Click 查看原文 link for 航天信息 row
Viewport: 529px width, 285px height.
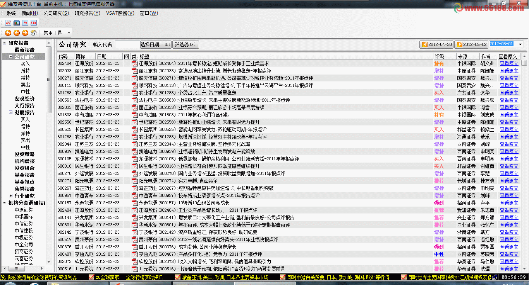pos(509,78)
